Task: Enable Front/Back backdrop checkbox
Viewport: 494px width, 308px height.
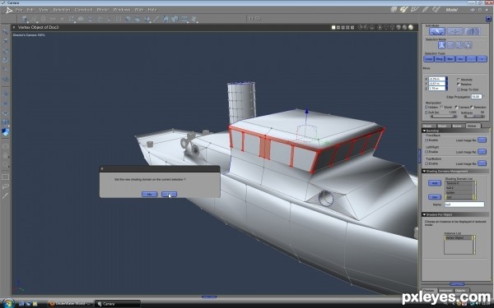Action: (x=426, y=140)
